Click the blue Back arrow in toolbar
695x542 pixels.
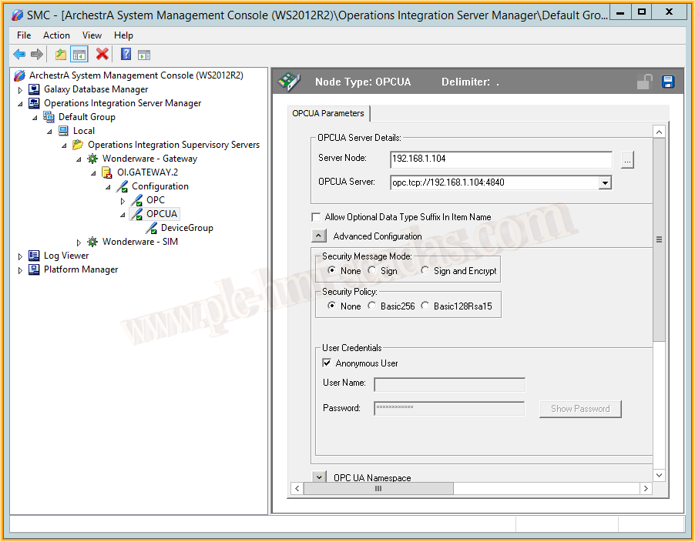coord(19,54)
